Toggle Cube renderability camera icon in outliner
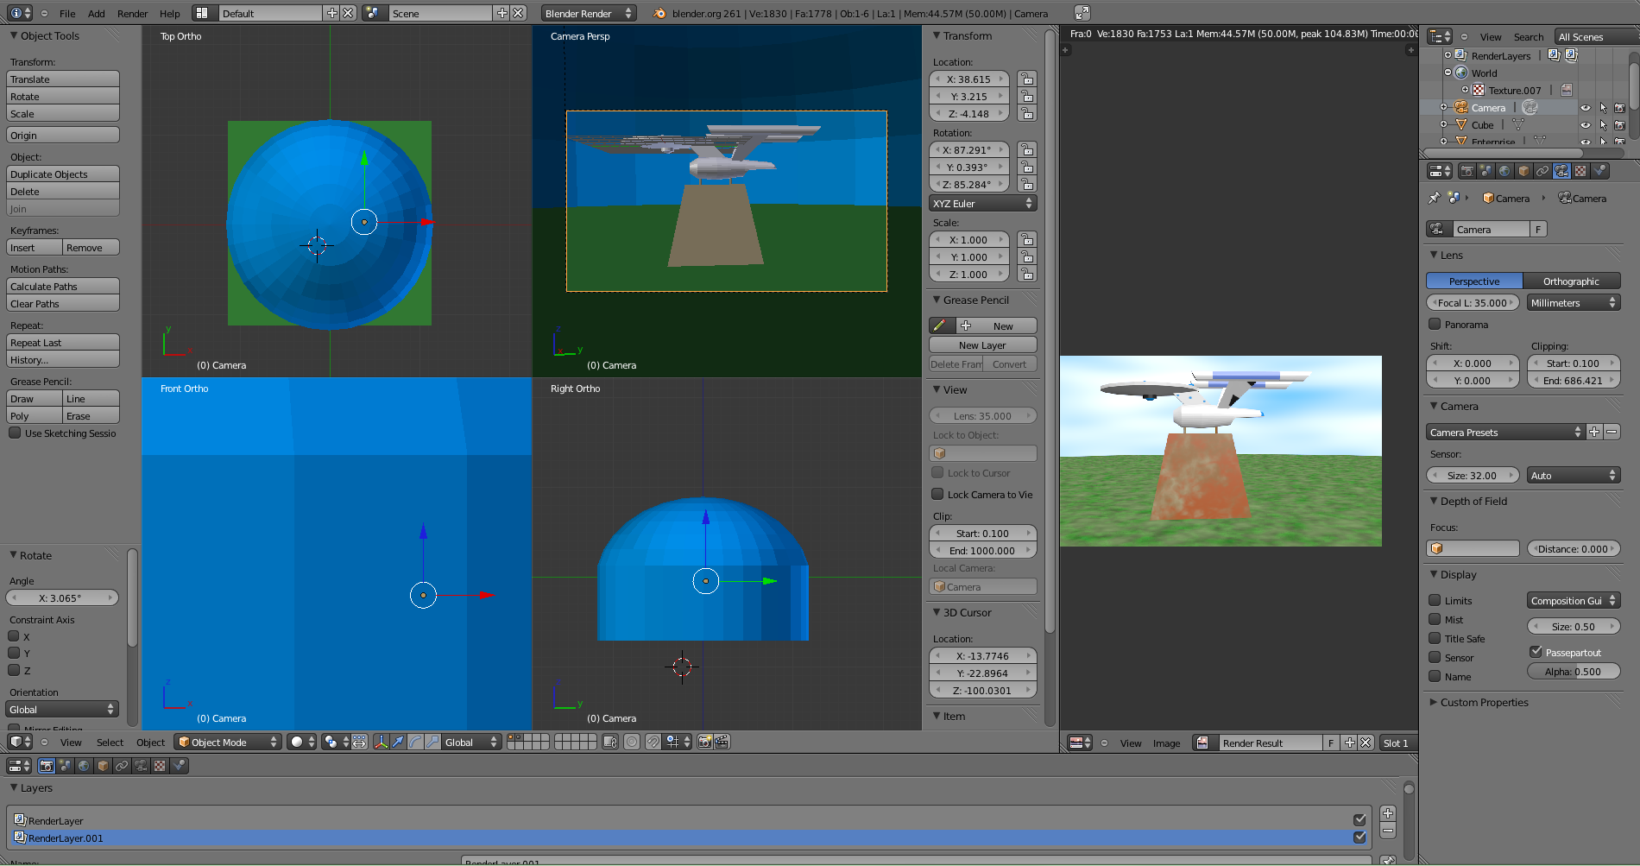Image resolution: width=1640 pixels, height=866 pixels. 1620,125
